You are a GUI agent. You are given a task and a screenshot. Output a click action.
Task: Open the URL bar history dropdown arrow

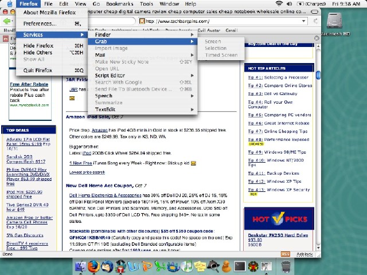click(303, 21)
